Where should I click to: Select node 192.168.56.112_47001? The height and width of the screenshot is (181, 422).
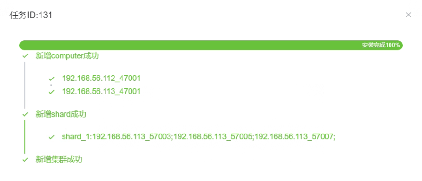pos(101,79)
